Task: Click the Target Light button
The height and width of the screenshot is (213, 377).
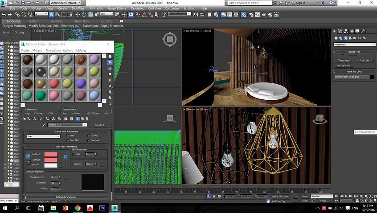Action: click(344, 60)
